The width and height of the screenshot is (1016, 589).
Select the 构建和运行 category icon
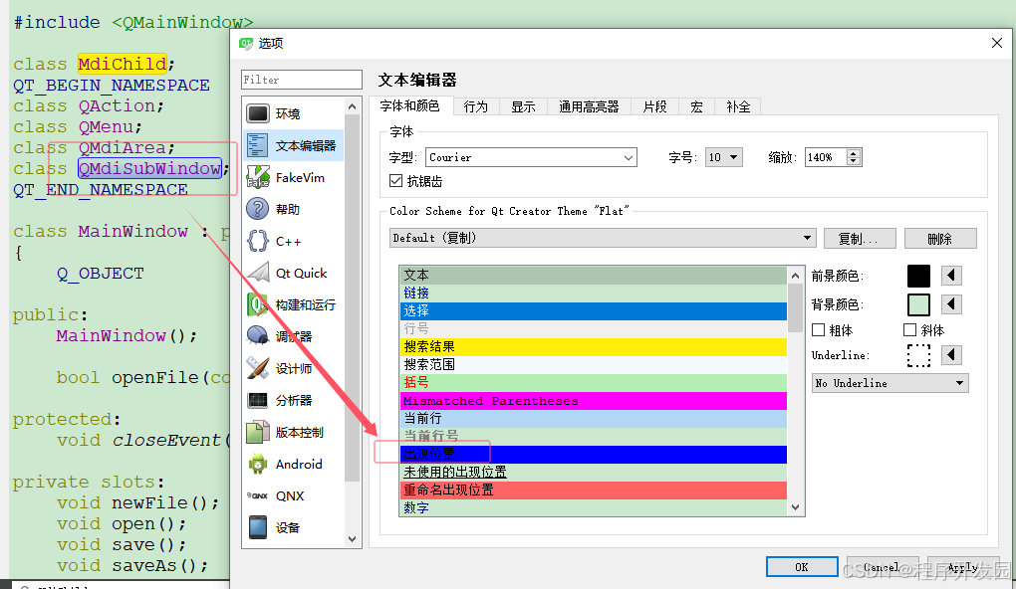tap(258, 304)
